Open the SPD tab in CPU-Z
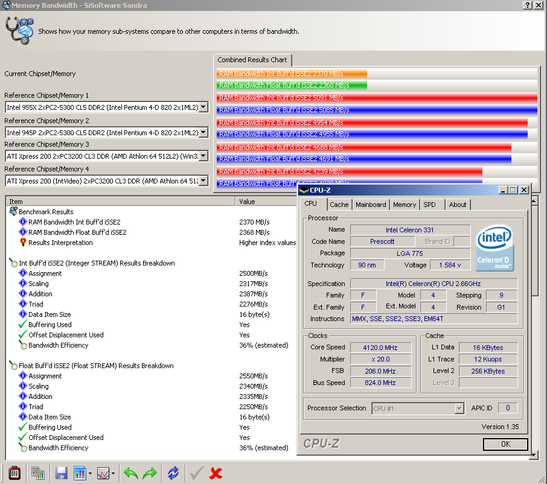The image size is (547, 484). coord(429,205)
